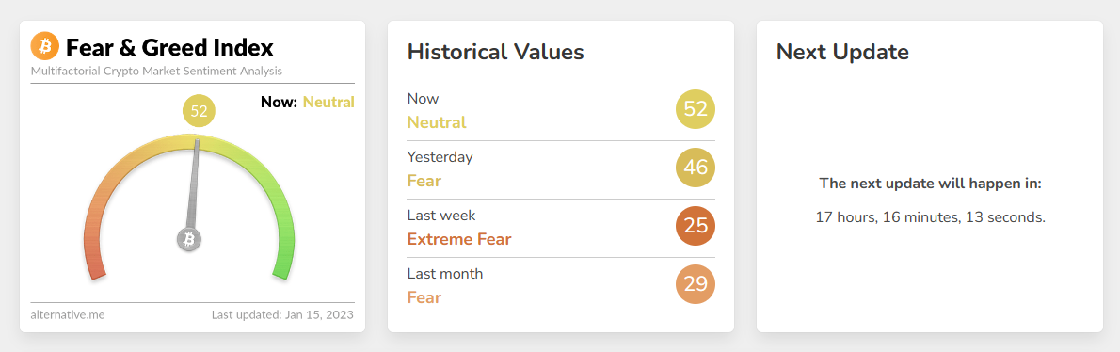Viewport: 1120px width, 352px height.
Task: Click the 29 circle for Last month
Action: pos(695,284)
